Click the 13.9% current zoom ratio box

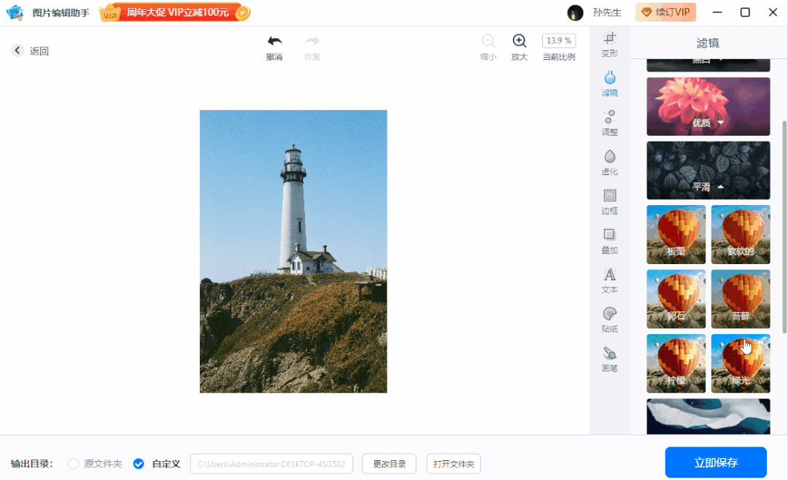559,41
